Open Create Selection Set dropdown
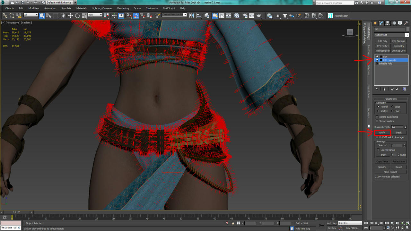 pos(174,15)
